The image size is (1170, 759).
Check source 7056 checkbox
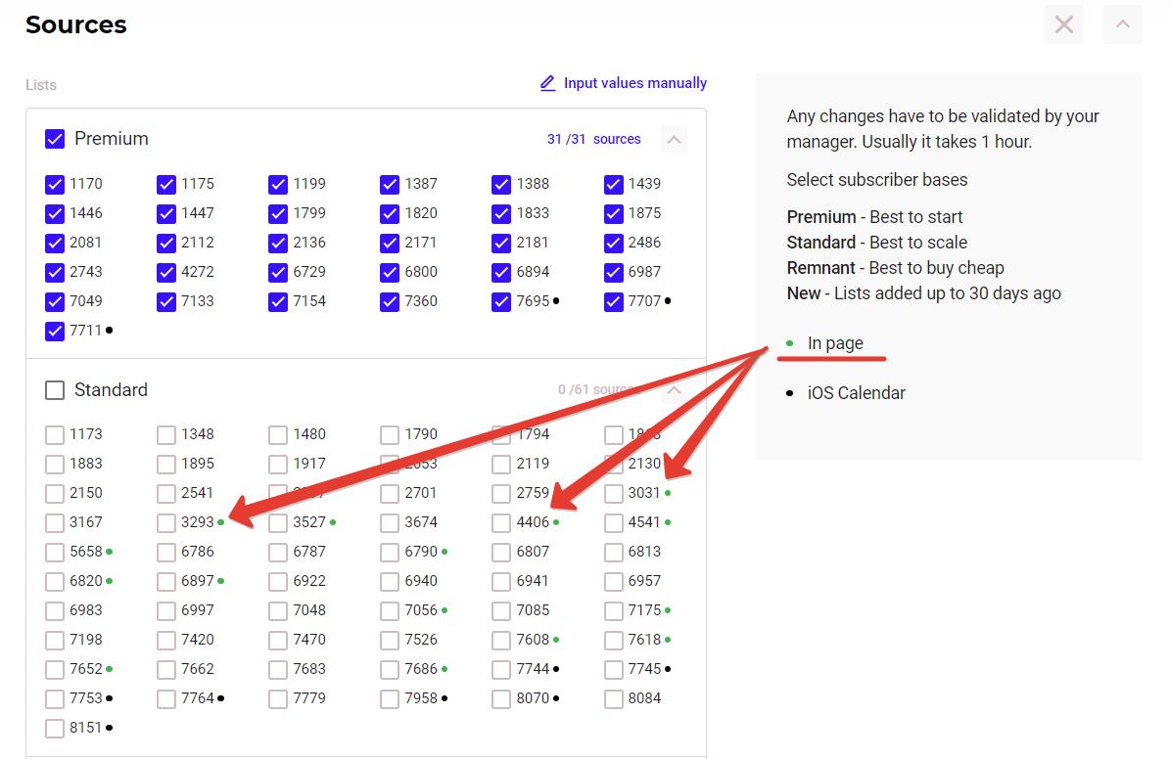point(390,611)
